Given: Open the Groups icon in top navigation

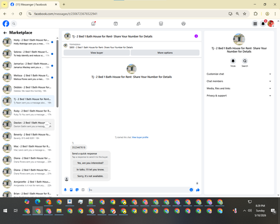Looking at the screenshot, I should click(184, 24).
